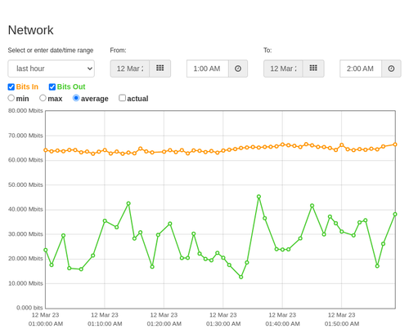Click the 10.000 Mbits axis label
Screen dimensions: 409x329
[x=25, y=283]
